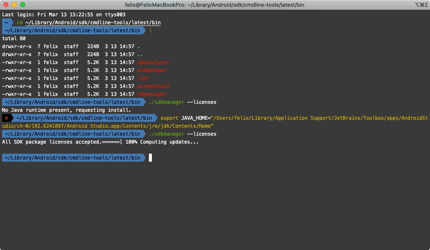Screen dimensions: 430x250
Task: Click the screenshot2 file name
Action: tap(153, 86)
